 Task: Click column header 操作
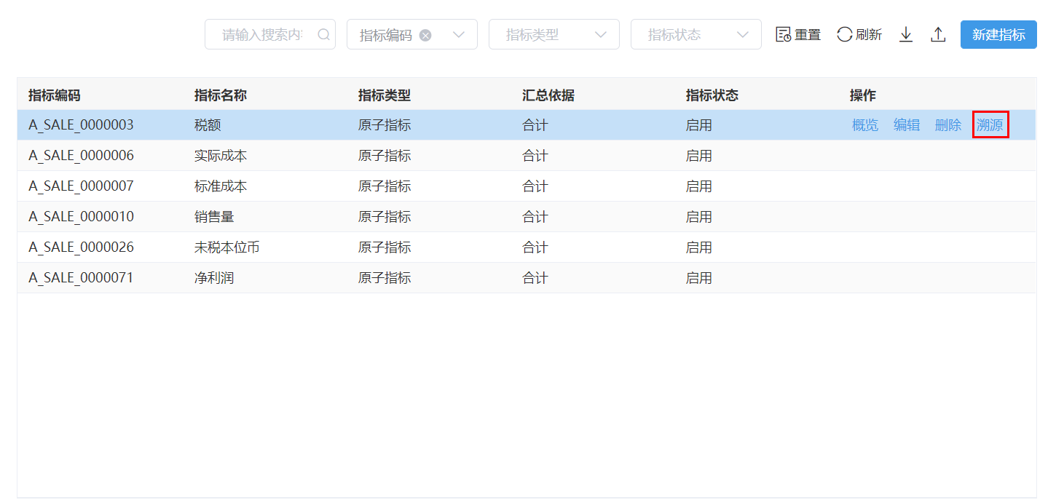[863, 95]
